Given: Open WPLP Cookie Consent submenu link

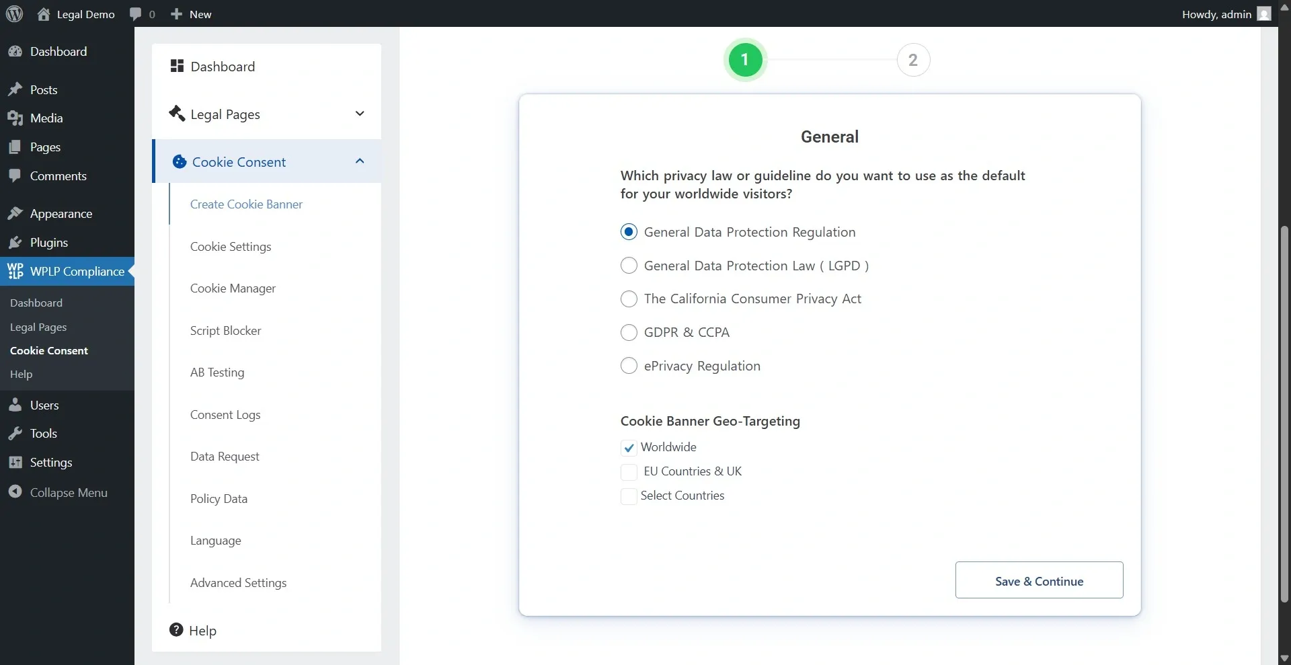Looking at the screenshot, I should tap(49, 350).
